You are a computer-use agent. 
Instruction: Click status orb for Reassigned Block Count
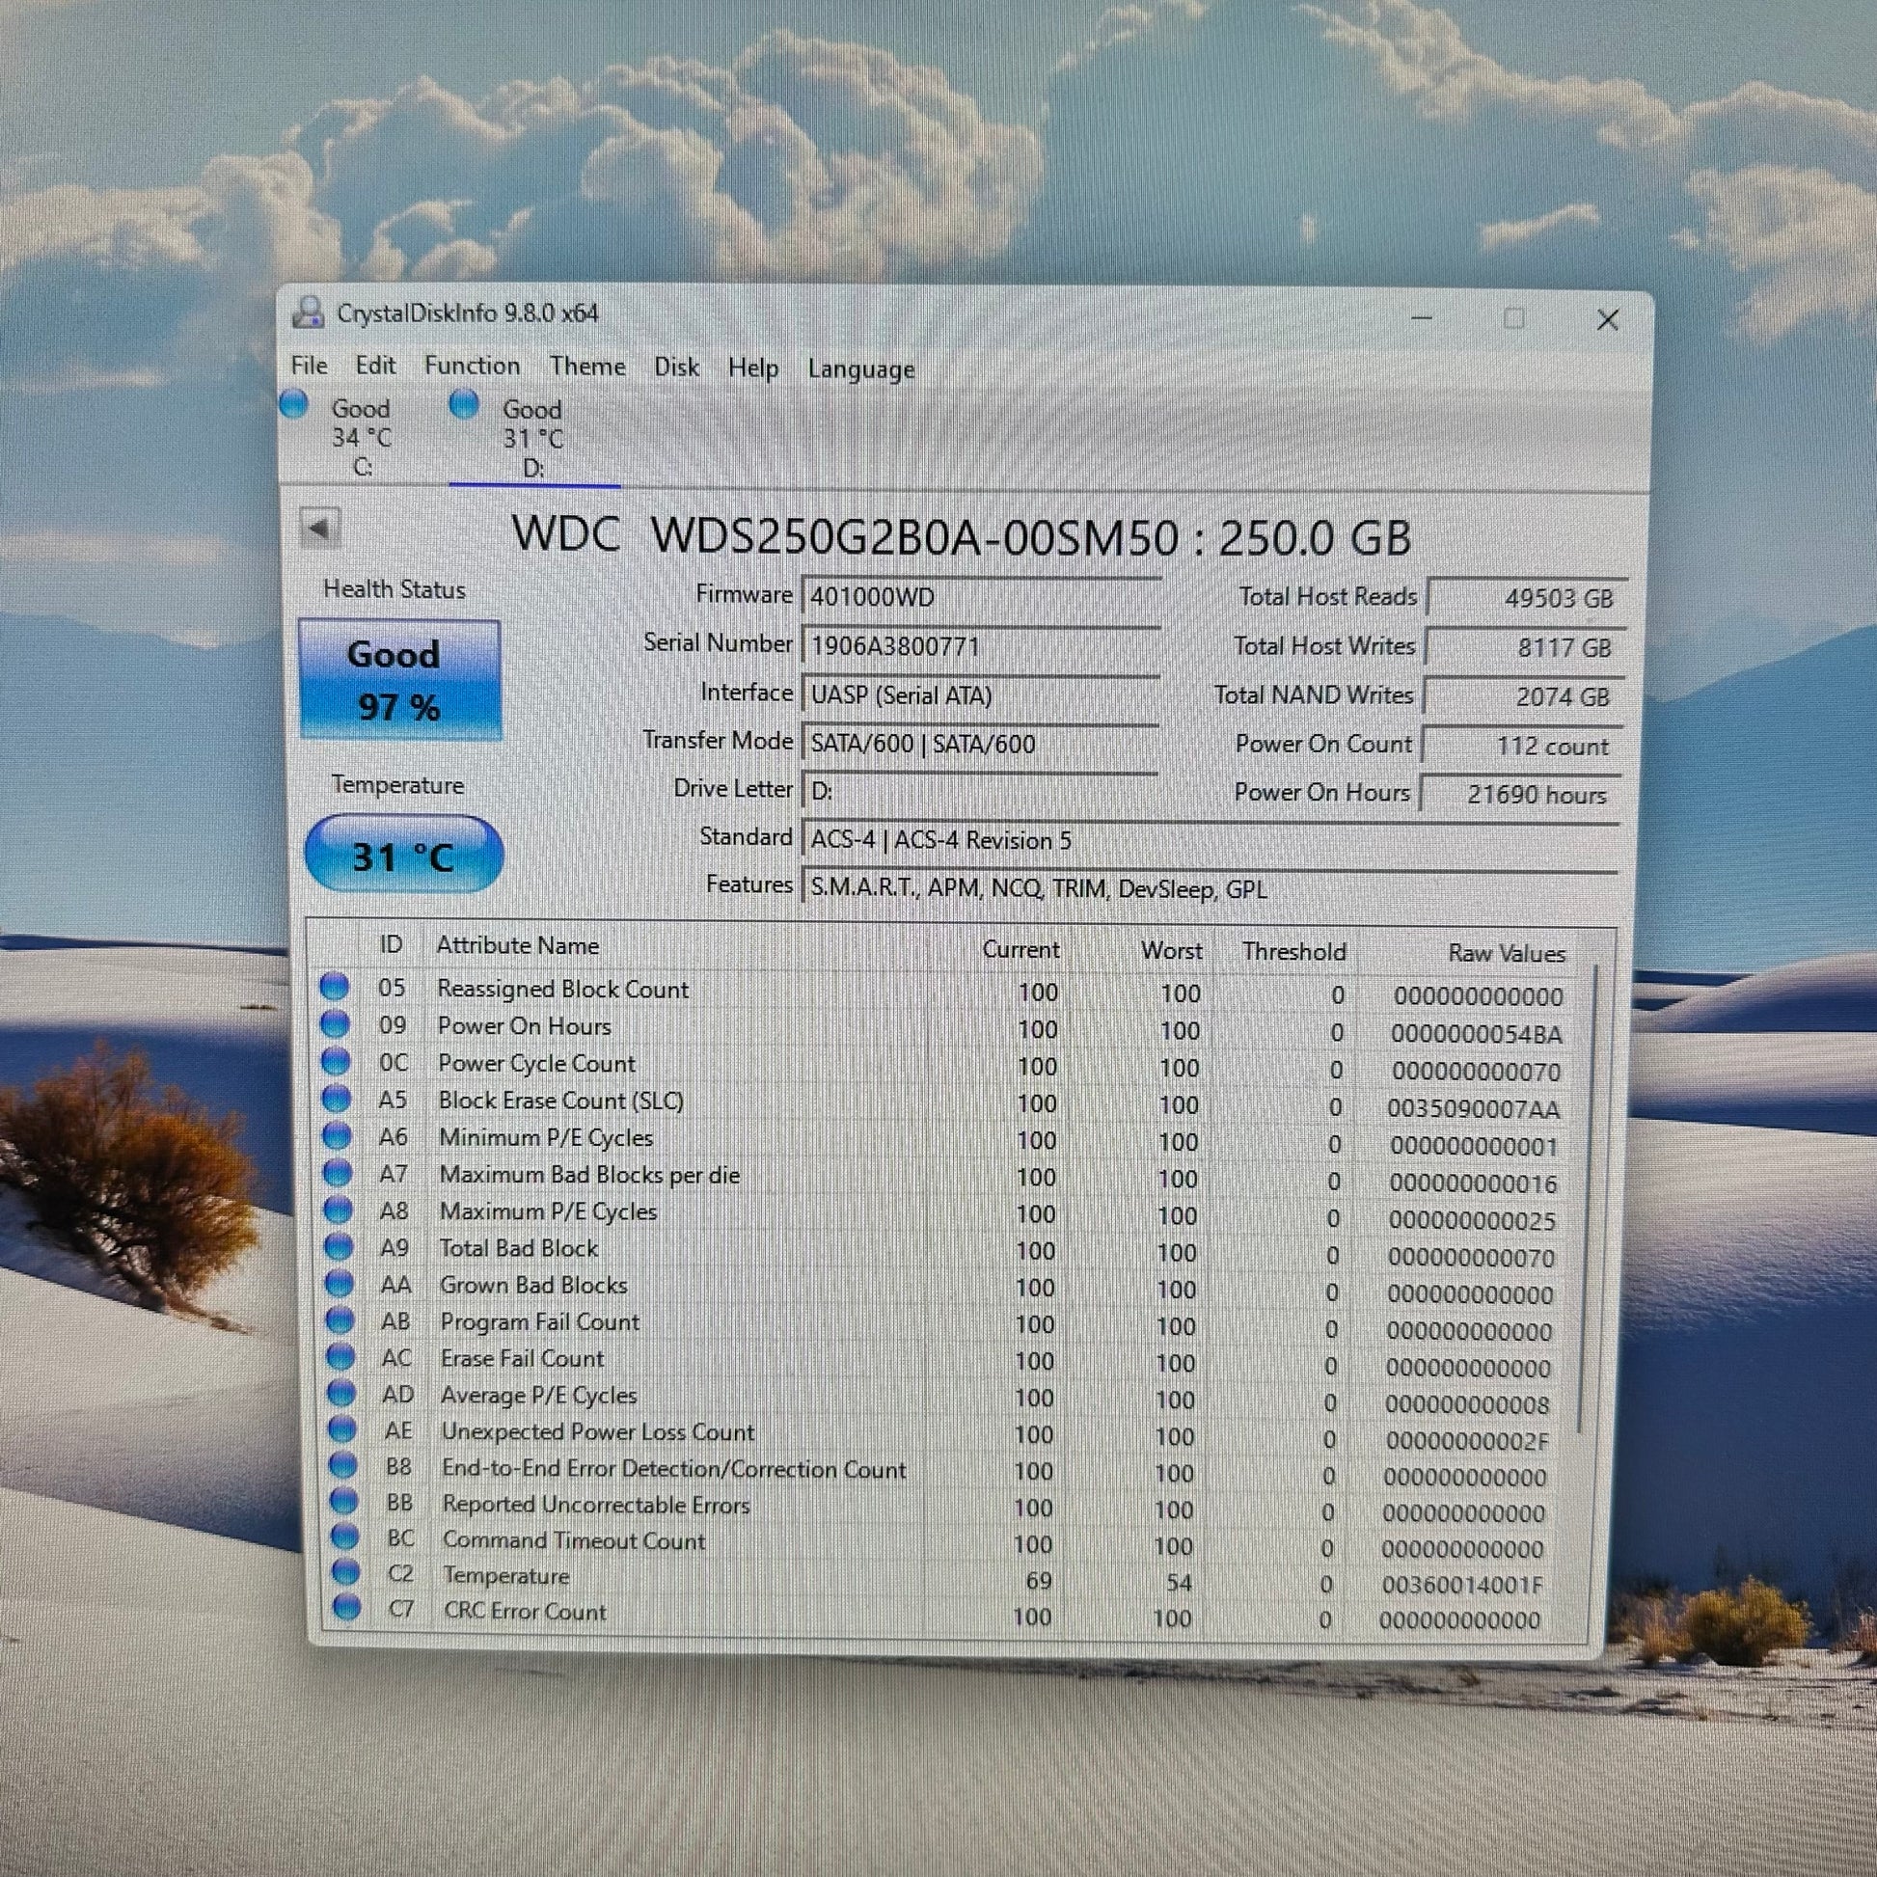tap(334, 986)
